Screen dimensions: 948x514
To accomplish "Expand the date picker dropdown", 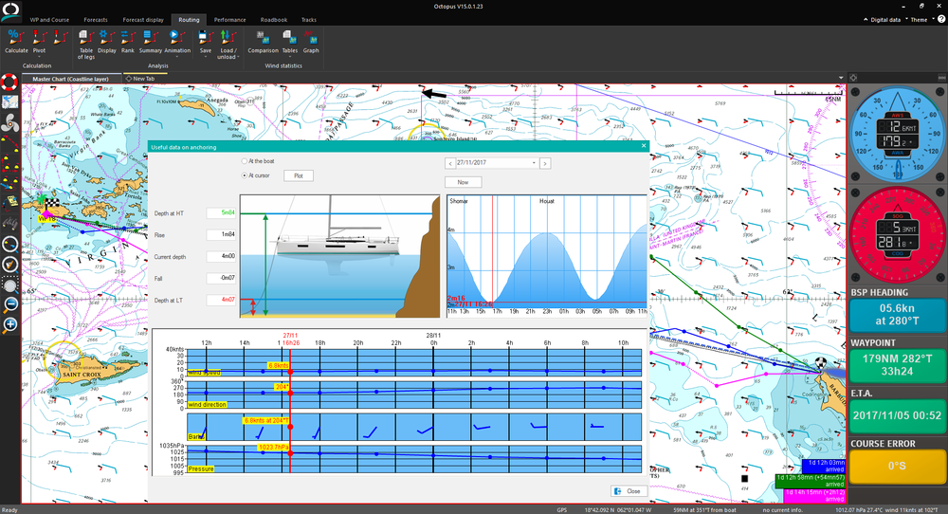I will tap(534, 163).
